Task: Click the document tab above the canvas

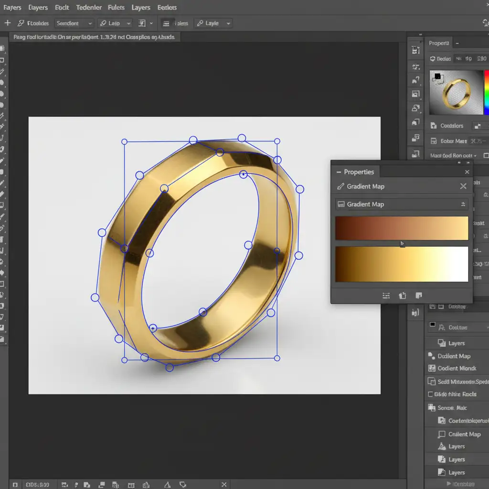Action: point(94,37)
